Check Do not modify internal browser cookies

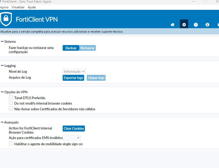[11, 103]
